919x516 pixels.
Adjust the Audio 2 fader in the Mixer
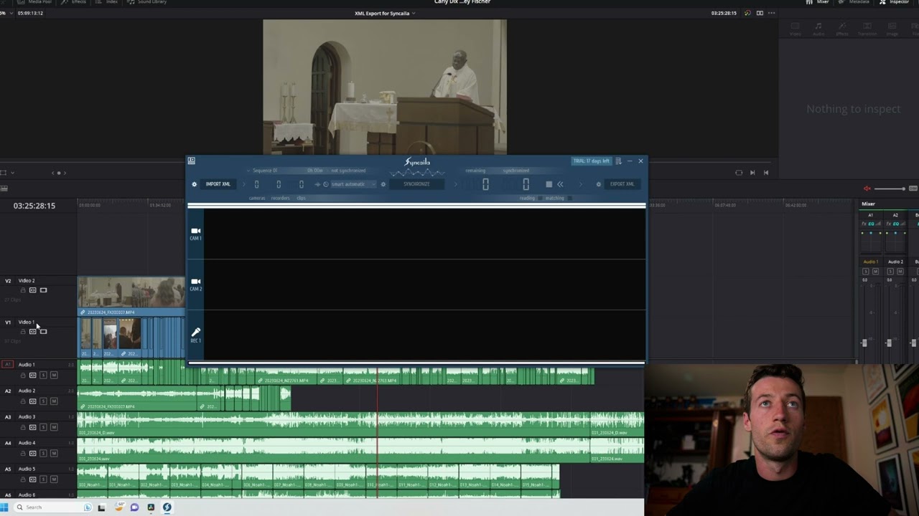click(x=889, y=343)
